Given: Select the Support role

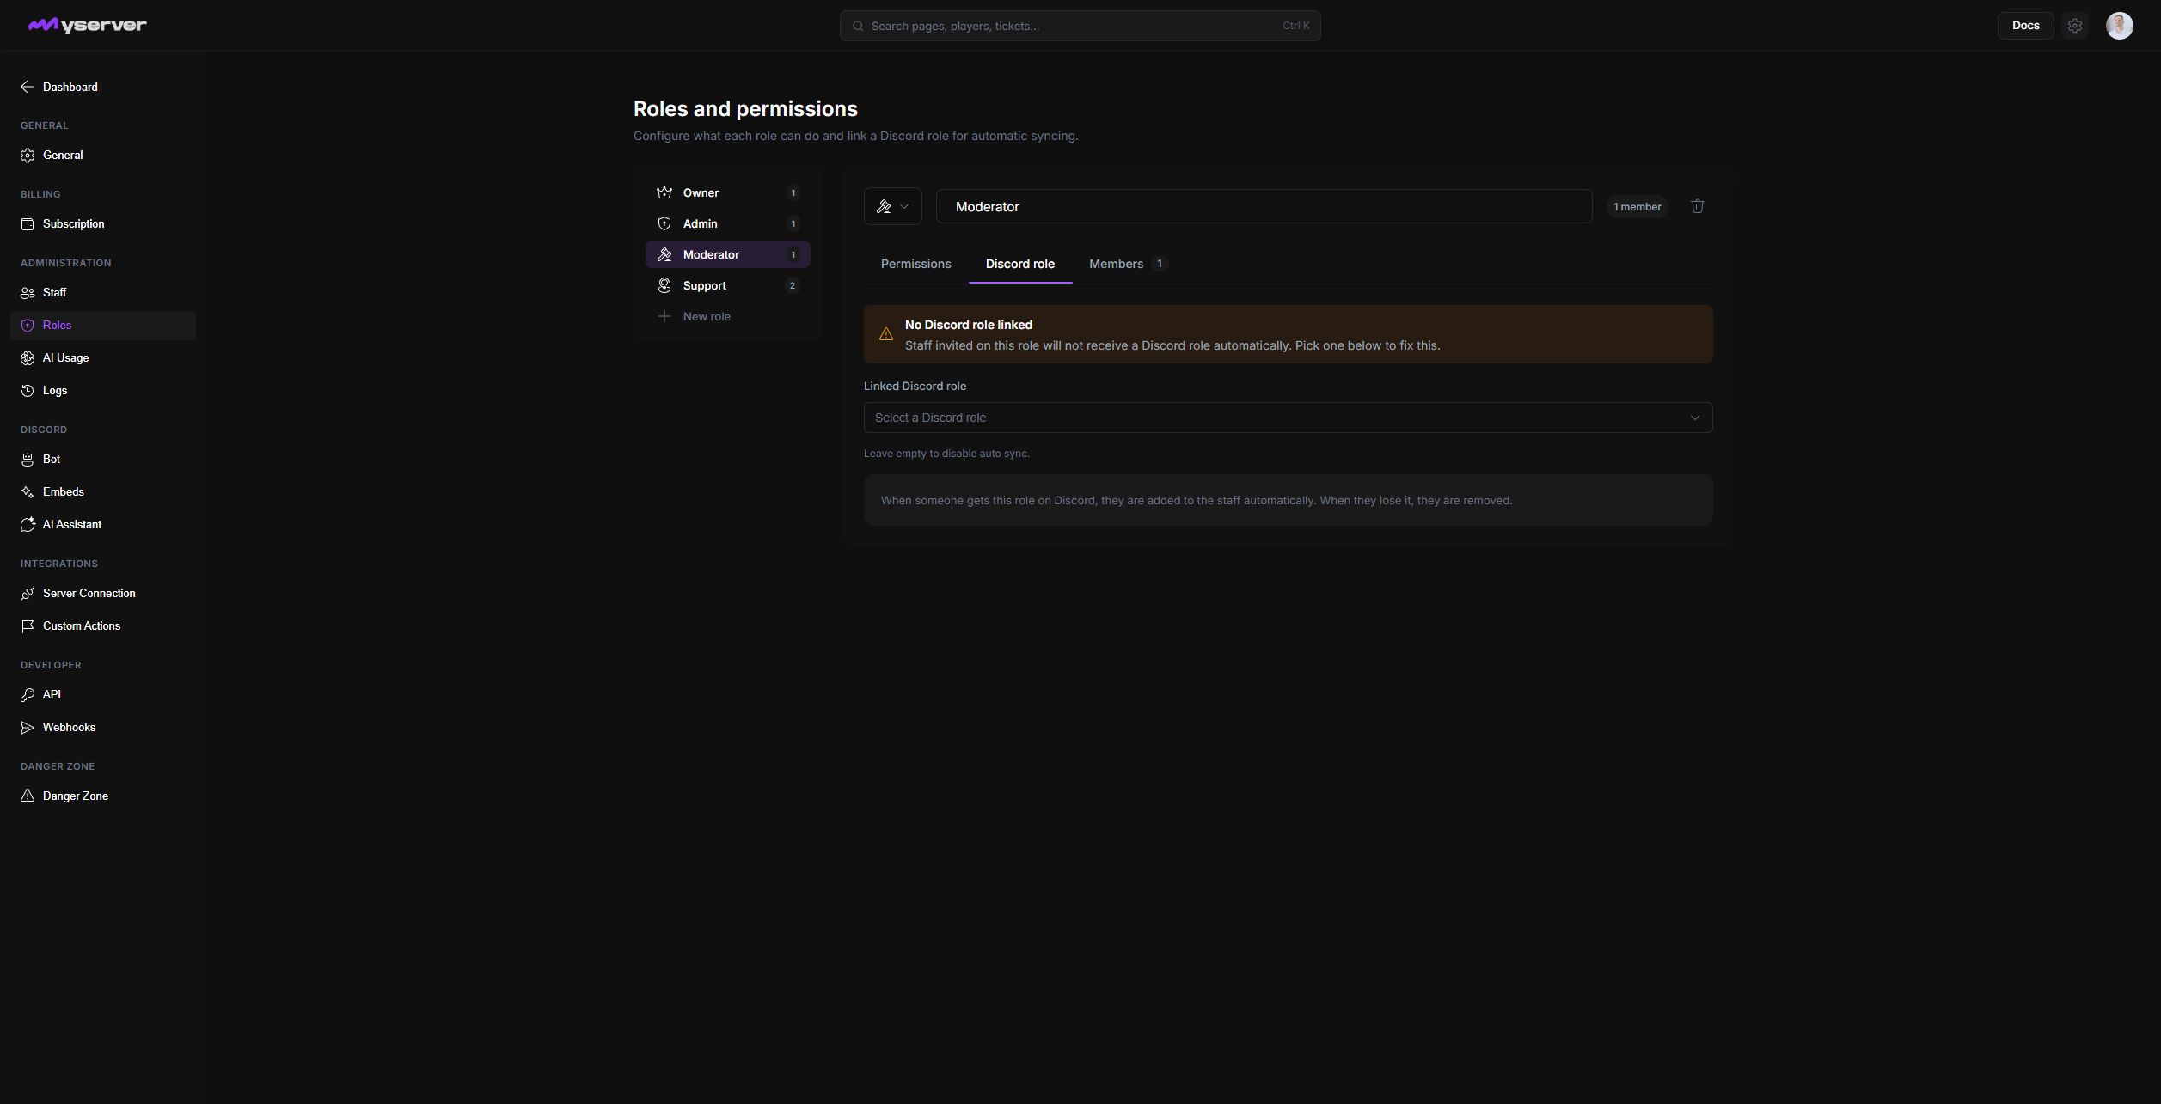Looking at the screenshot, I should coord(727,285).
